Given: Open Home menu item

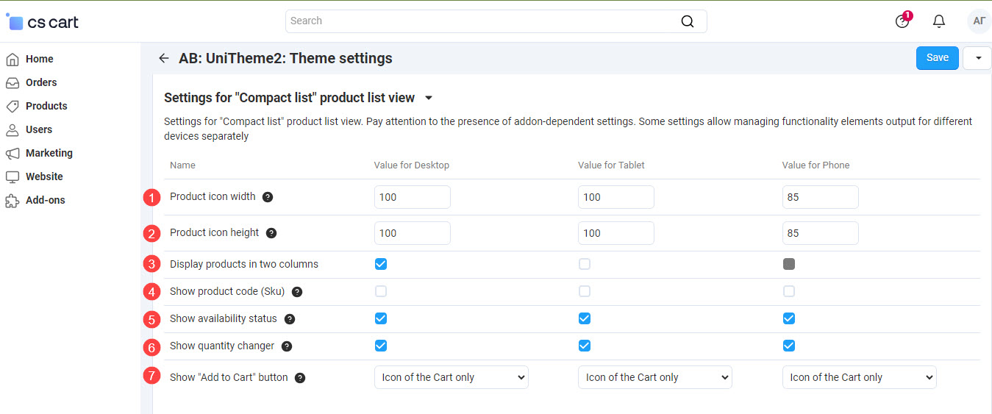Looking at the screenshot, I should 40,59.
